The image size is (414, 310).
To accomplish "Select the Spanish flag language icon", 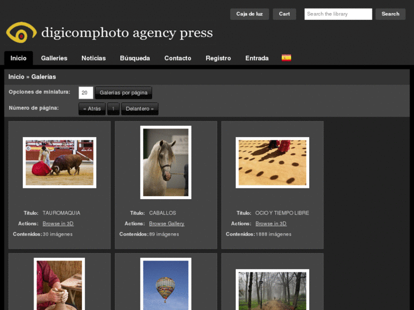I will tap(286, 58).
